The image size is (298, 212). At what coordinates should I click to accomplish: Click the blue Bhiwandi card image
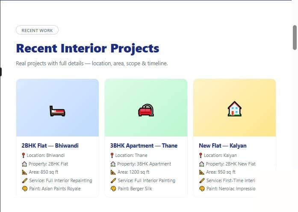57,108
